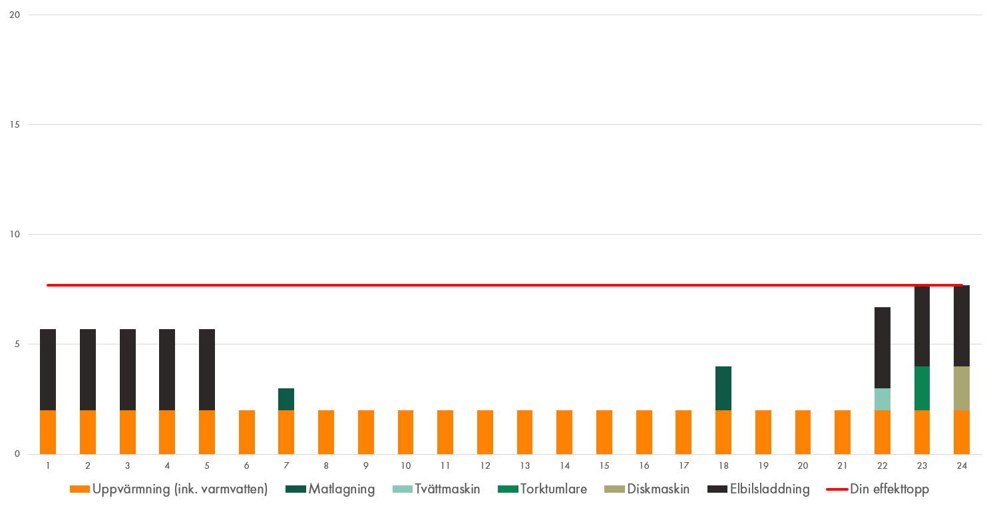Select the 'Uppvärmning (ink. varmvatten)' legend label

pos(180,489)
